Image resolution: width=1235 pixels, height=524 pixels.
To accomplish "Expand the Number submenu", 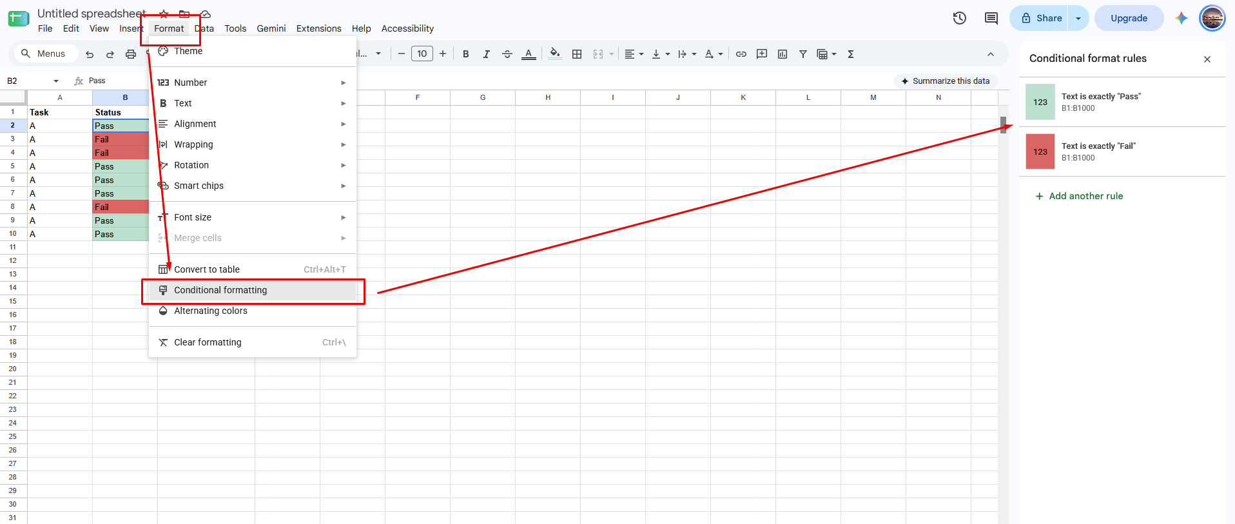I will point(253,82).
